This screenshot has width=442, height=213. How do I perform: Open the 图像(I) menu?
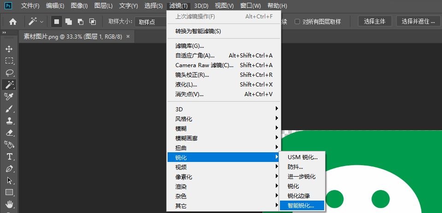[79, 6]
